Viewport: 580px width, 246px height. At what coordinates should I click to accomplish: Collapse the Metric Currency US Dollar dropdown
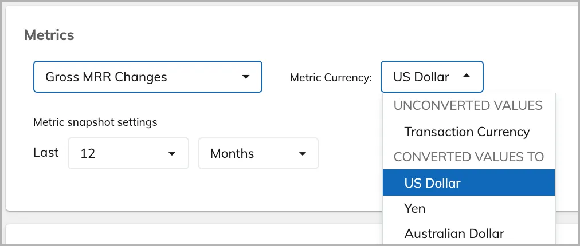[432, 77]
